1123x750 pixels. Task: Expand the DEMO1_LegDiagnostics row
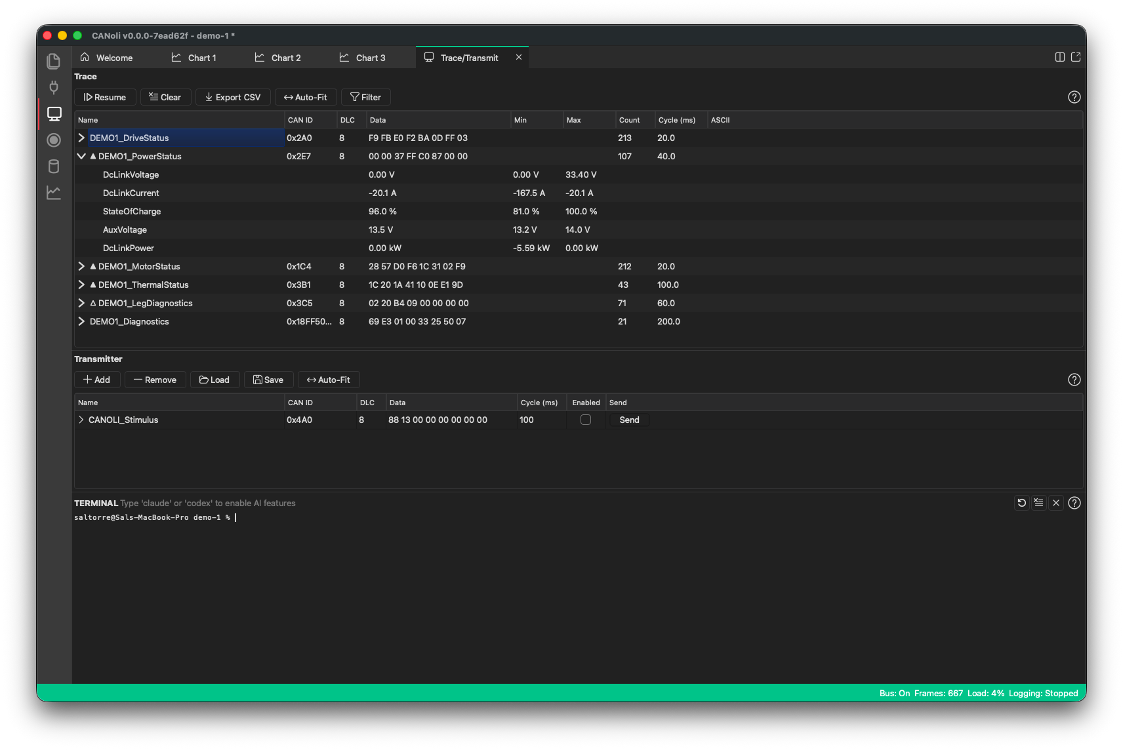pyautogui.click(x=81, y=303)
